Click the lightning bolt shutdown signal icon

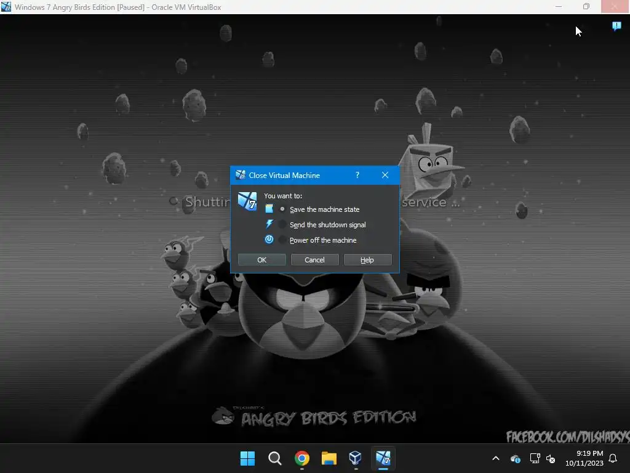[269, 224]
